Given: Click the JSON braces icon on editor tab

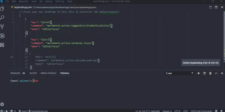Looking at the screenshot, I should [12, 7].
